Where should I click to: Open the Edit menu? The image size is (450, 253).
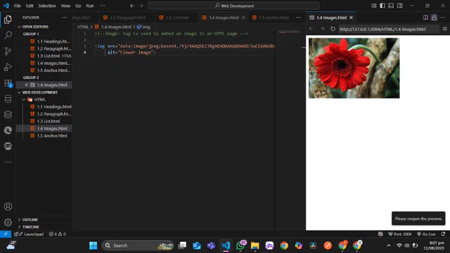(29, 6)
